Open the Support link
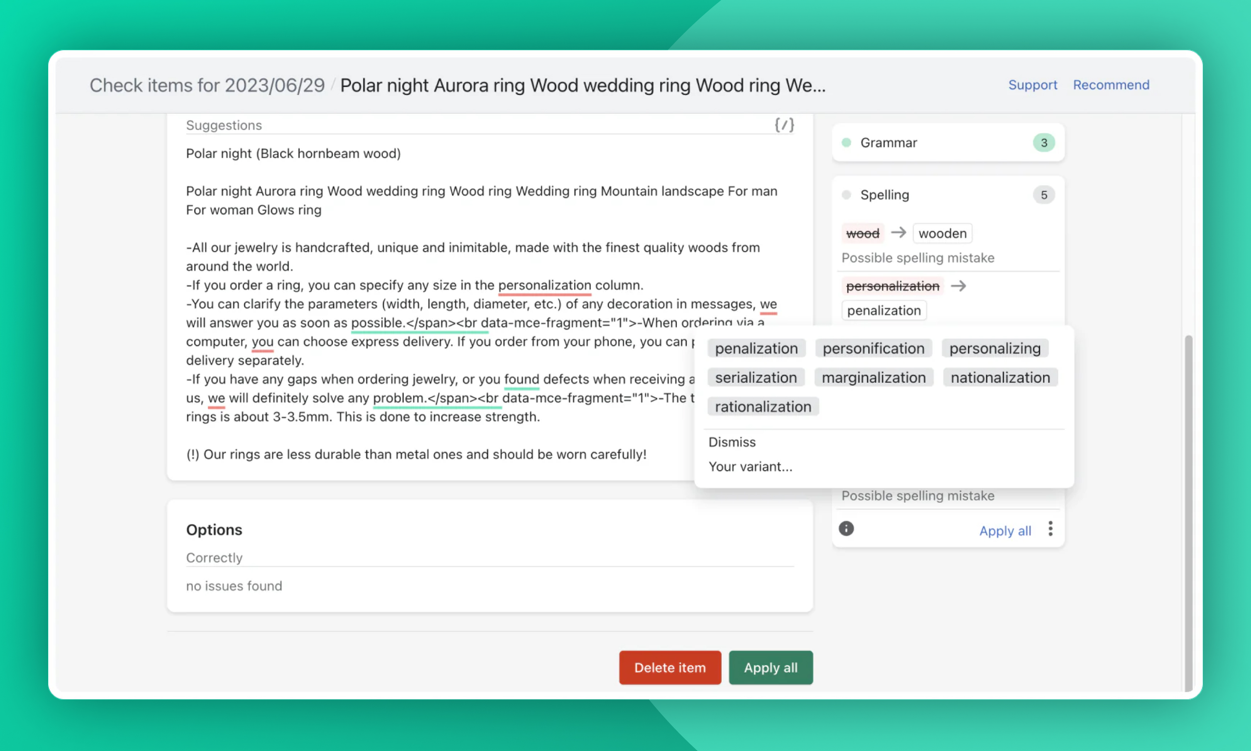Screen dimensions: 1251x751 [1032, 85]
